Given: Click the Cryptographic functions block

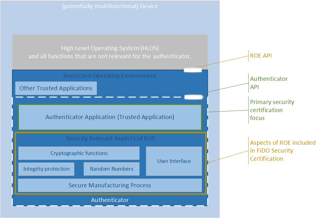Looking at the screenshot, I should click(x=79, y=153).
